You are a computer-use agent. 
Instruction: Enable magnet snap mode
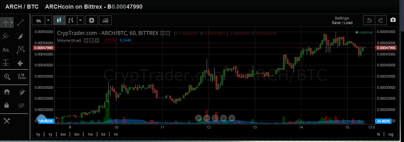click(x=6, y=92)
